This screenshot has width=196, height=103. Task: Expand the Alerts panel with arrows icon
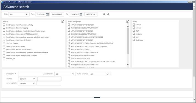pos(63,21)
